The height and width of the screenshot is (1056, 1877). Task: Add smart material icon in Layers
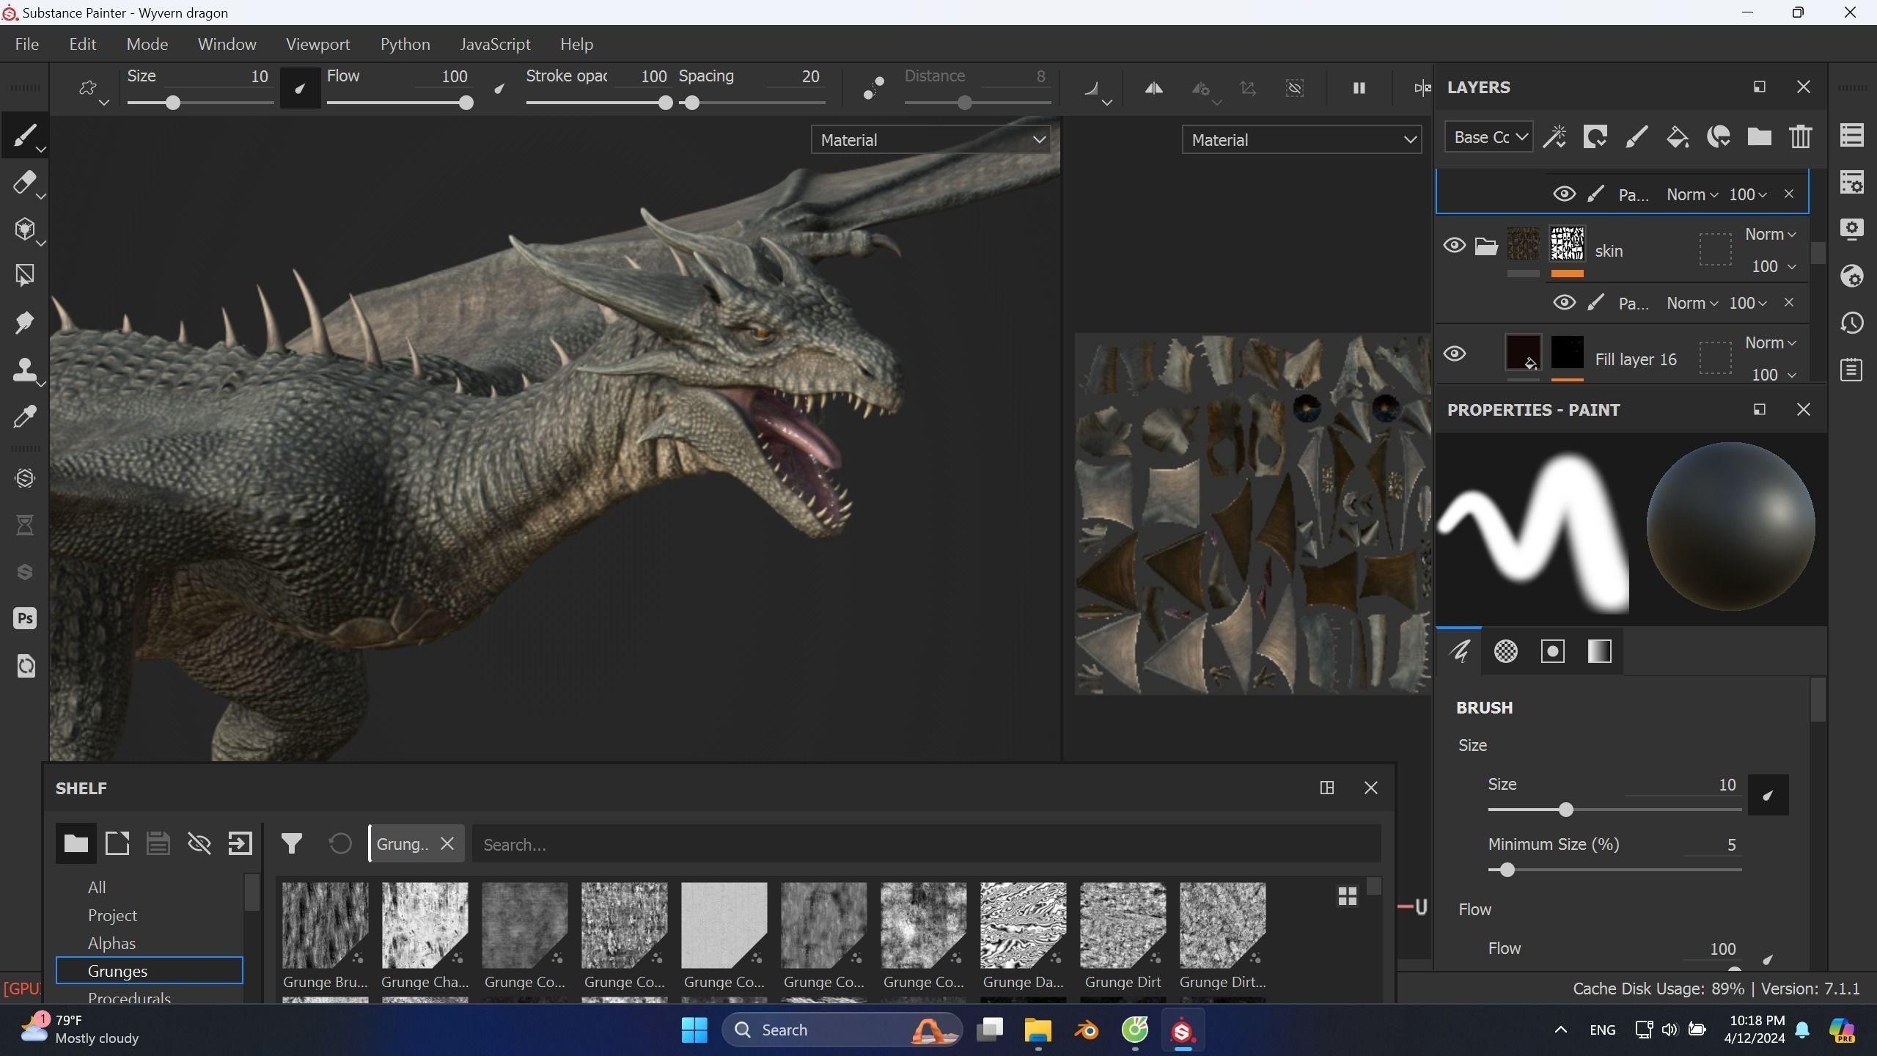point(1719,137)
